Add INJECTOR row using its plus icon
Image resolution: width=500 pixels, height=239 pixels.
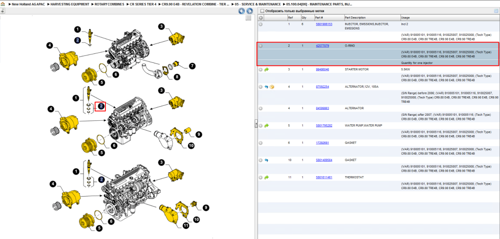pyautogui.click(x=260, y=24)
